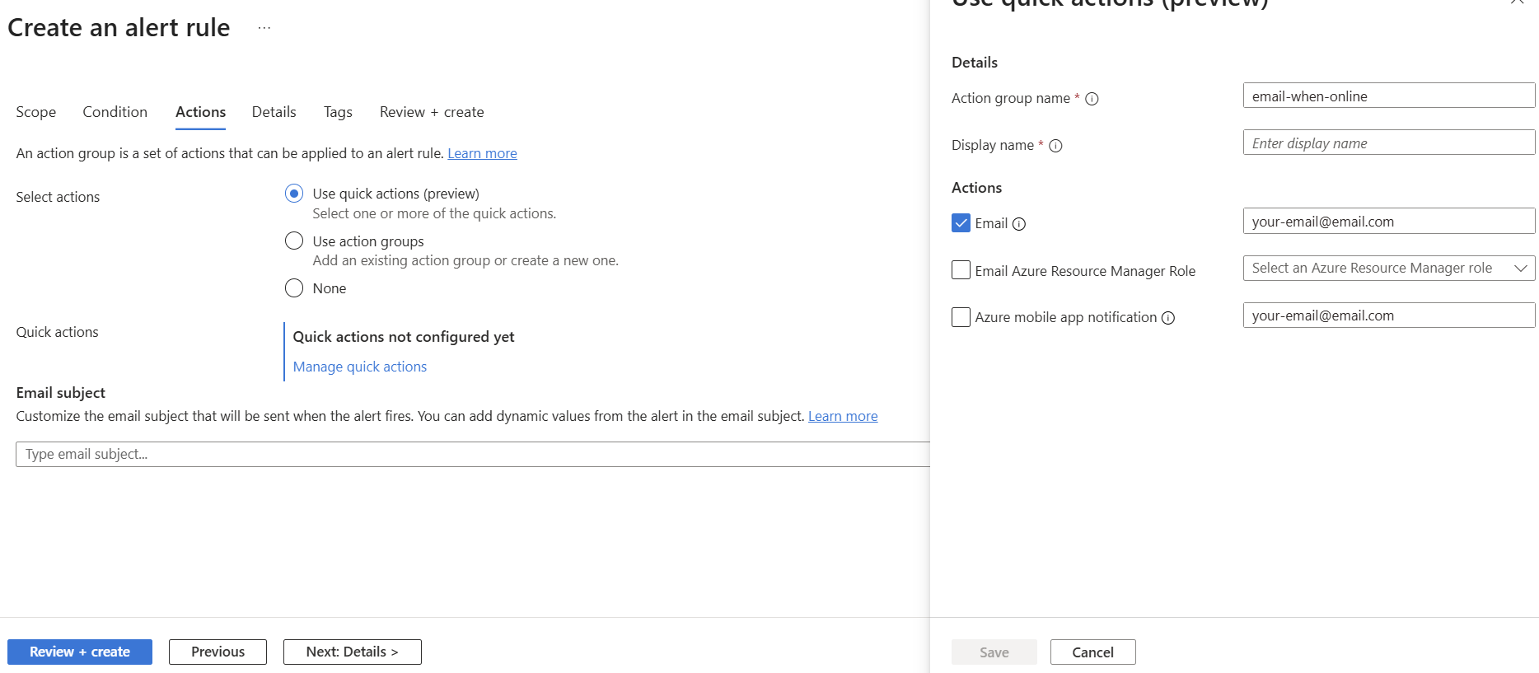Click info icon beside Display name label
Screen dimensions: 1539x673
[1055, 146]
